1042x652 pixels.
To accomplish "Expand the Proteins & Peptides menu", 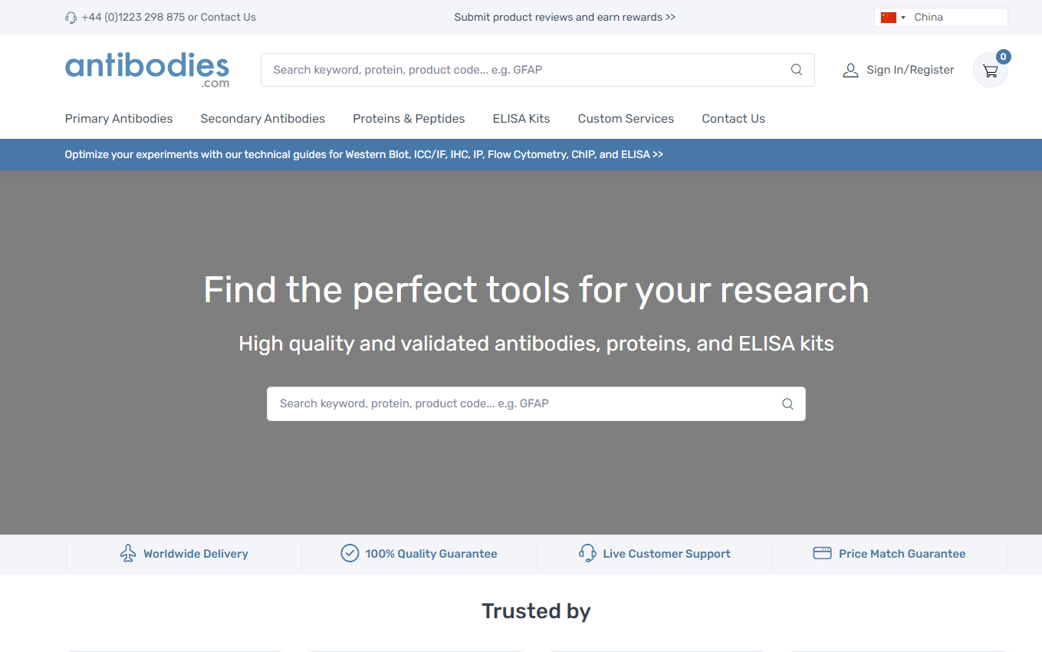I will click(409, 119).
